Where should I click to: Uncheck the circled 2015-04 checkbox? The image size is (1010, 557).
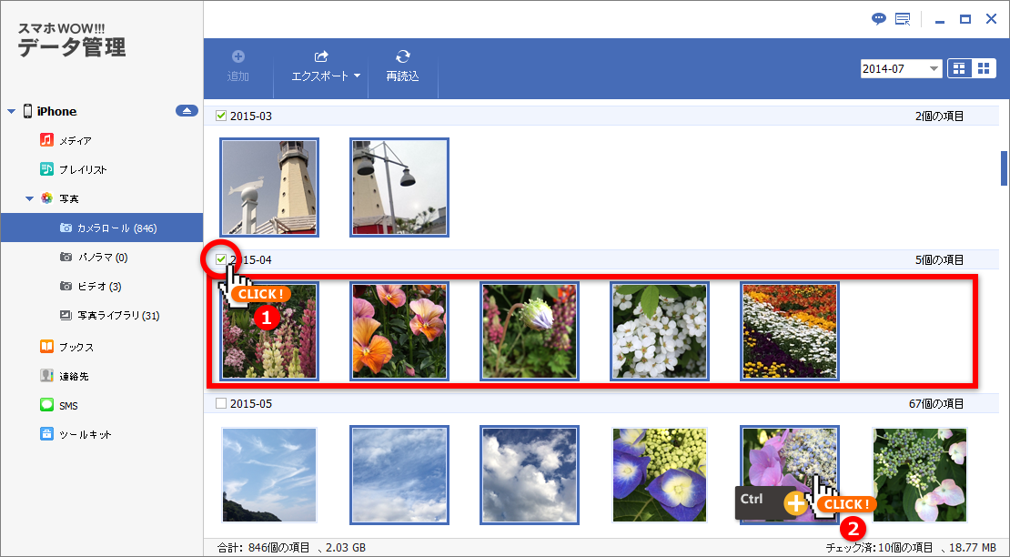coord(220,259)
